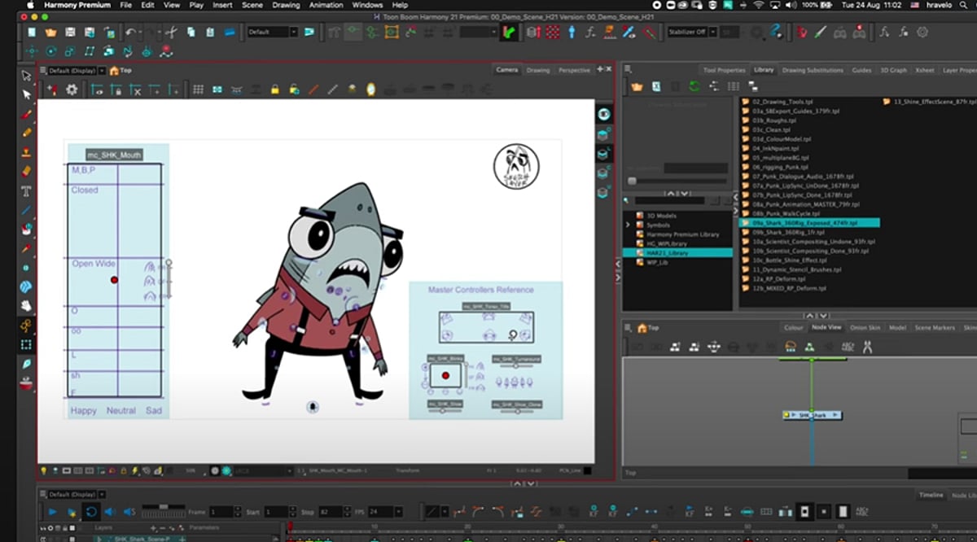The height and width of the screenshot is (542, 977).
Task: Select the Transform tool in left toolbar
Action: coord(27,76)
